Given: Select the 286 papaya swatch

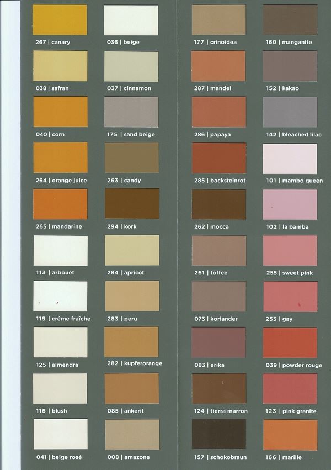Looking at the screenshot, I should pos(218,112).
